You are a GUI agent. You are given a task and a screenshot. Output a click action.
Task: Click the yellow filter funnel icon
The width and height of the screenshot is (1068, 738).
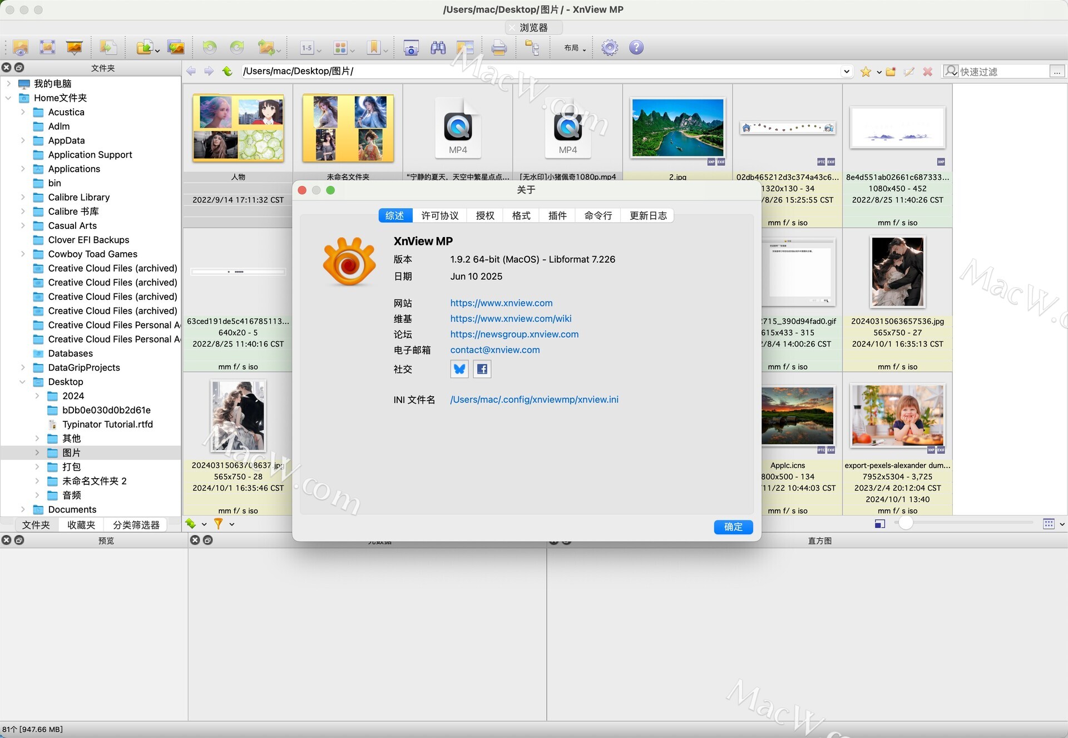tap(219, 524)
